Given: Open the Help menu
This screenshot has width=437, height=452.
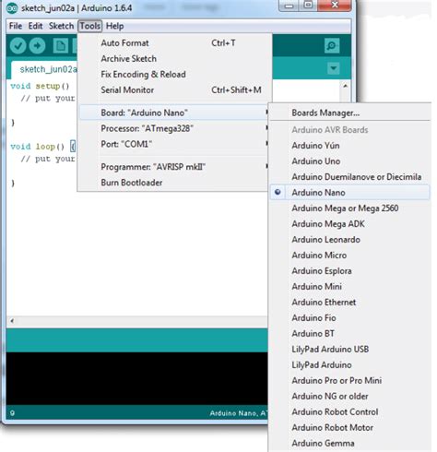Looking at the screenshot, I should pyautogui.click(x=114, y=26).
